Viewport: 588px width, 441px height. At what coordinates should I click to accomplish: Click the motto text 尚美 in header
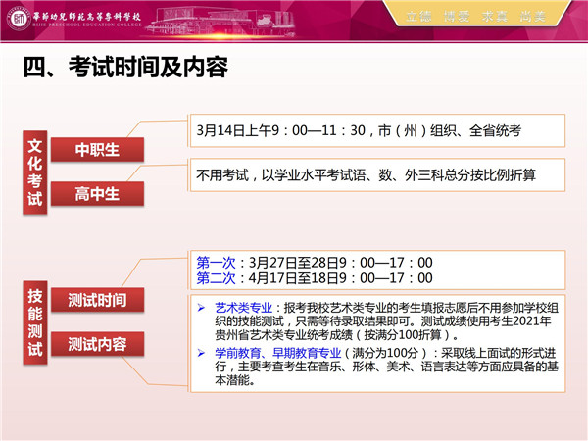pos(532,16)
